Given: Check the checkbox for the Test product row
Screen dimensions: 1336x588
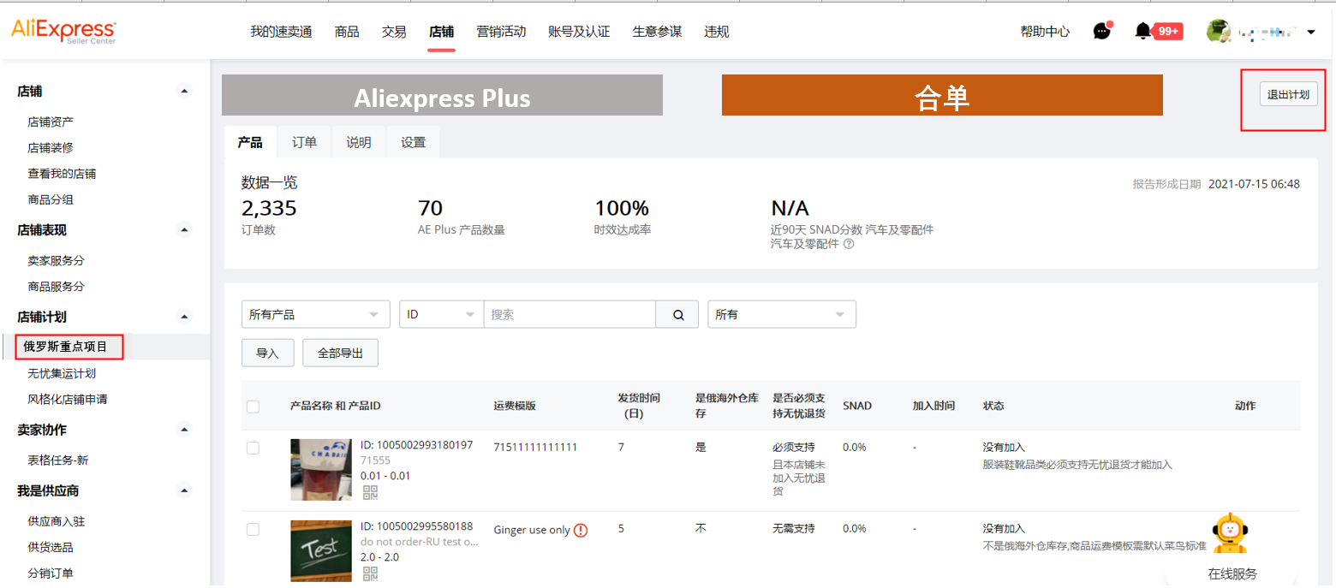Looking at the screenshot, I should 253,529.
